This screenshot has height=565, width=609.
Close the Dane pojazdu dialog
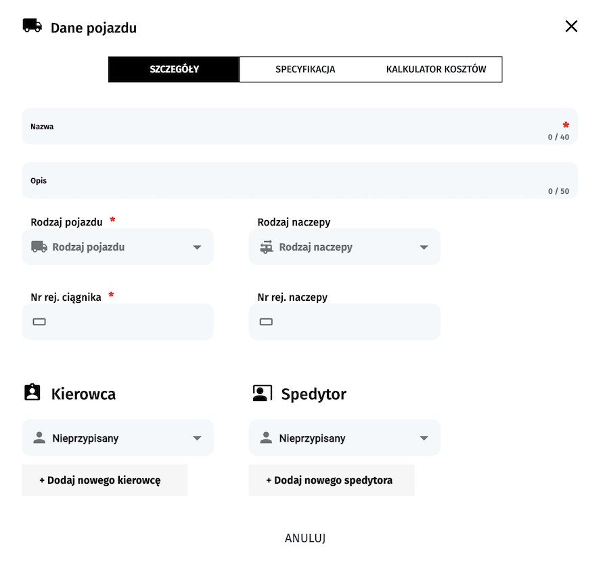571,26
